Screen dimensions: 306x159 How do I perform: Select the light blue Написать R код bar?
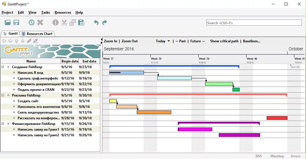point(127,72)
